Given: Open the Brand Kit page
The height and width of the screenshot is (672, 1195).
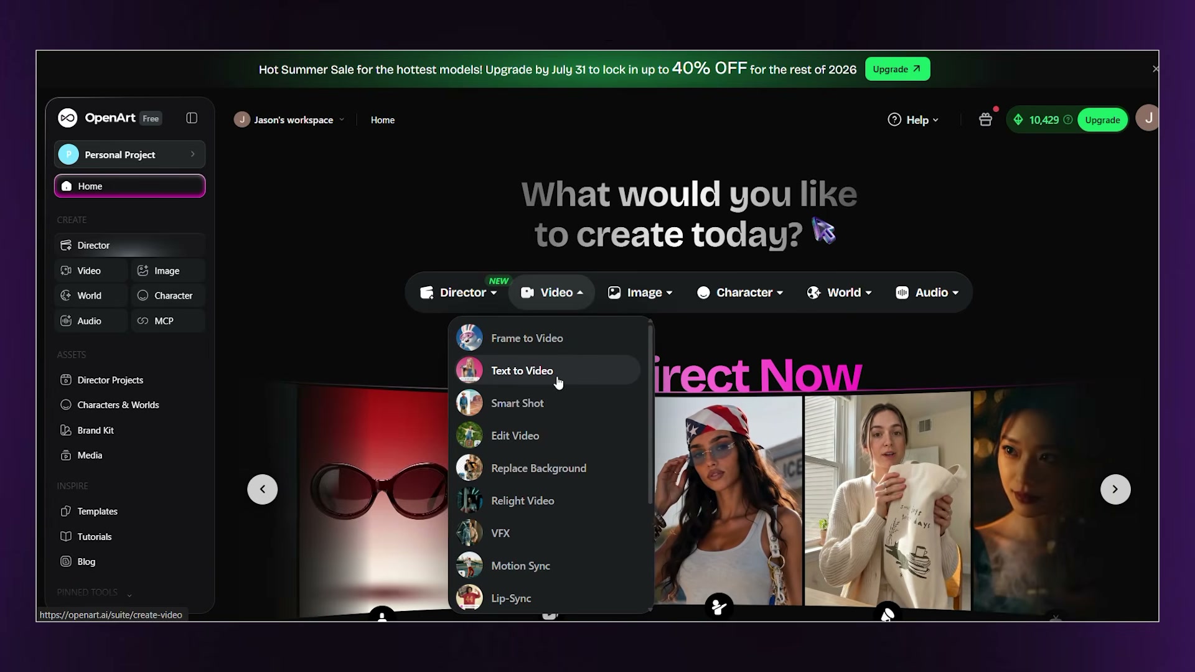Looking at the screenshot, I should pyautogui.click(x=129, y=431).
